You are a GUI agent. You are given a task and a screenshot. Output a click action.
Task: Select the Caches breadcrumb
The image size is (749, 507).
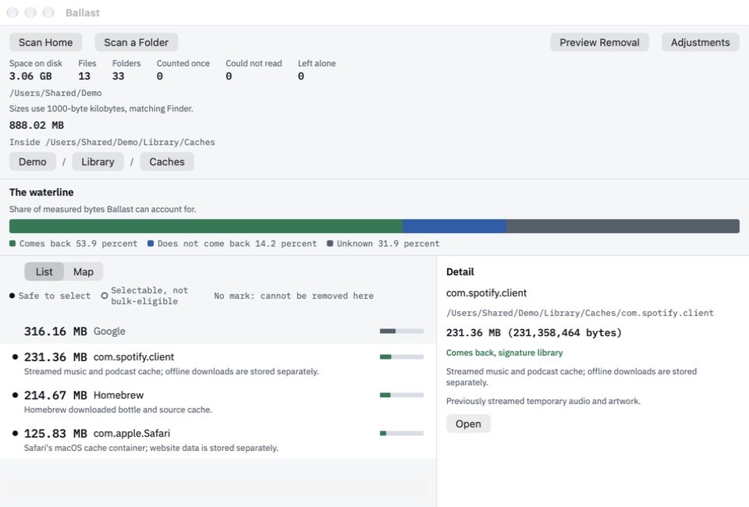pyautogui.click(x=167, y=161)
